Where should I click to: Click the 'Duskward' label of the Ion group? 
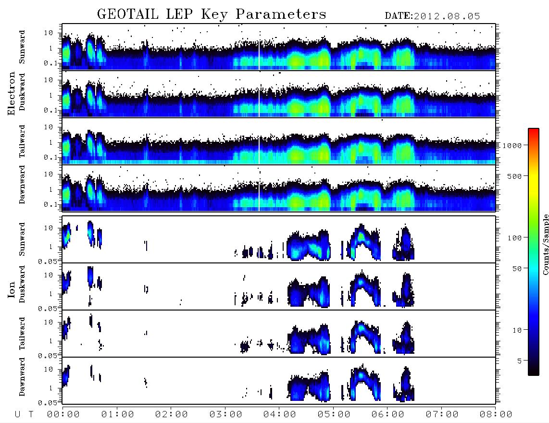click(x=22, y=285)
